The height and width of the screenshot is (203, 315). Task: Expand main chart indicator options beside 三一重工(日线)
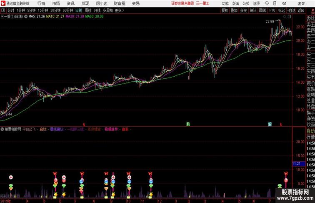(26, 17)
